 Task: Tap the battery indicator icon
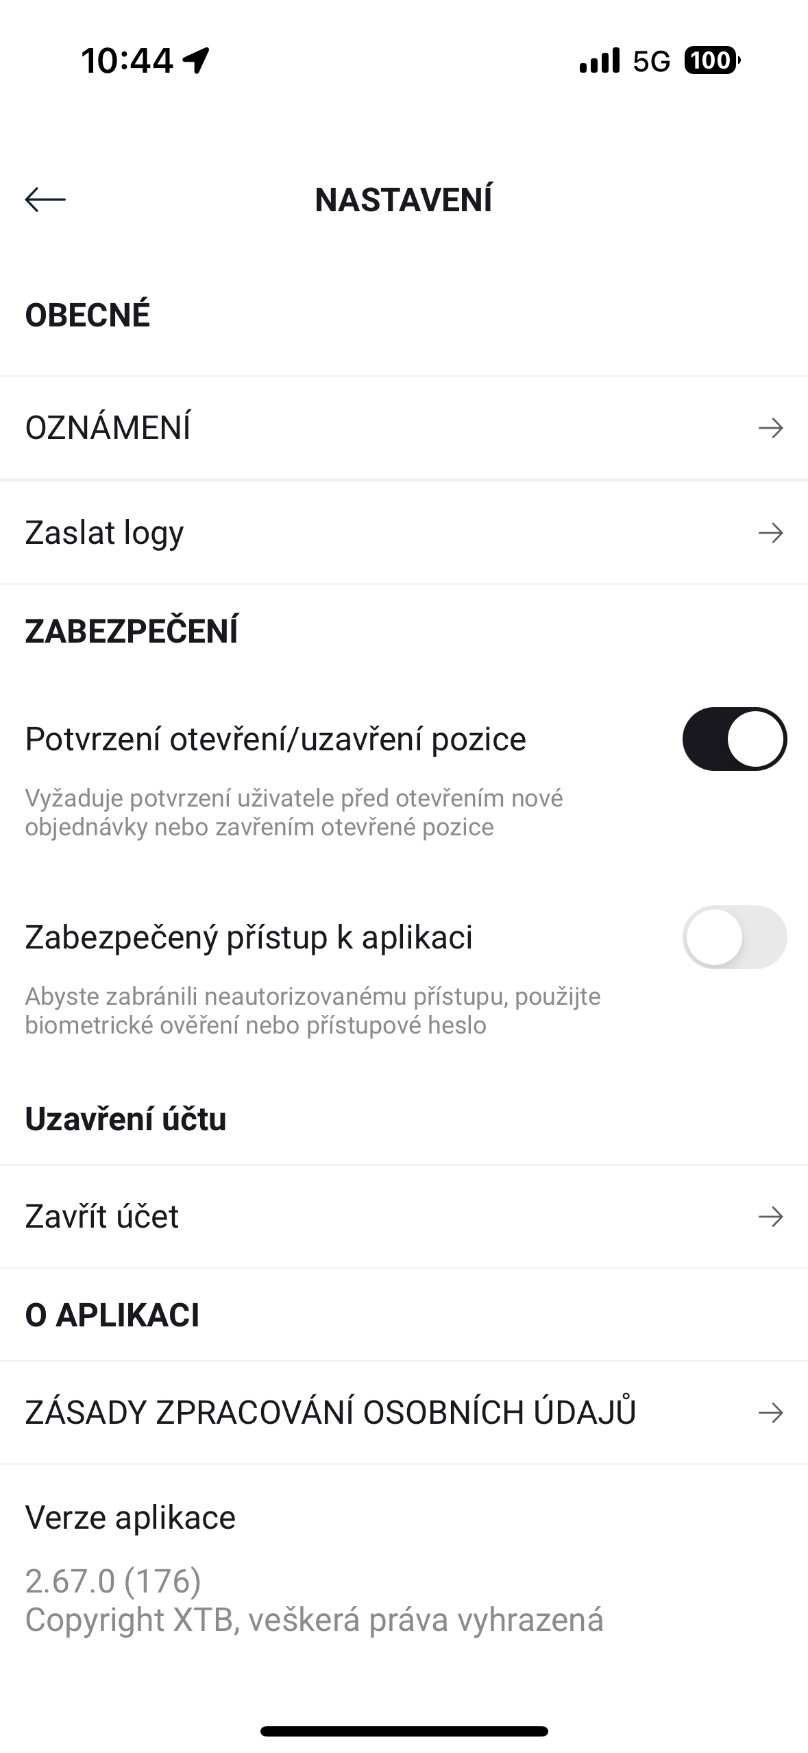(712, 60)
